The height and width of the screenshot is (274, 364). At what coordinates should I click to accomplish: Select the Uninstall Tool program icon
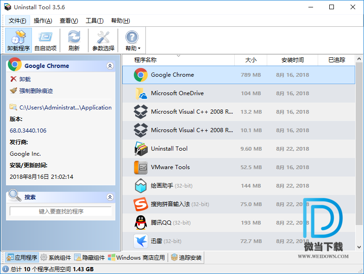pyautogui.click(x=141, y=149)
